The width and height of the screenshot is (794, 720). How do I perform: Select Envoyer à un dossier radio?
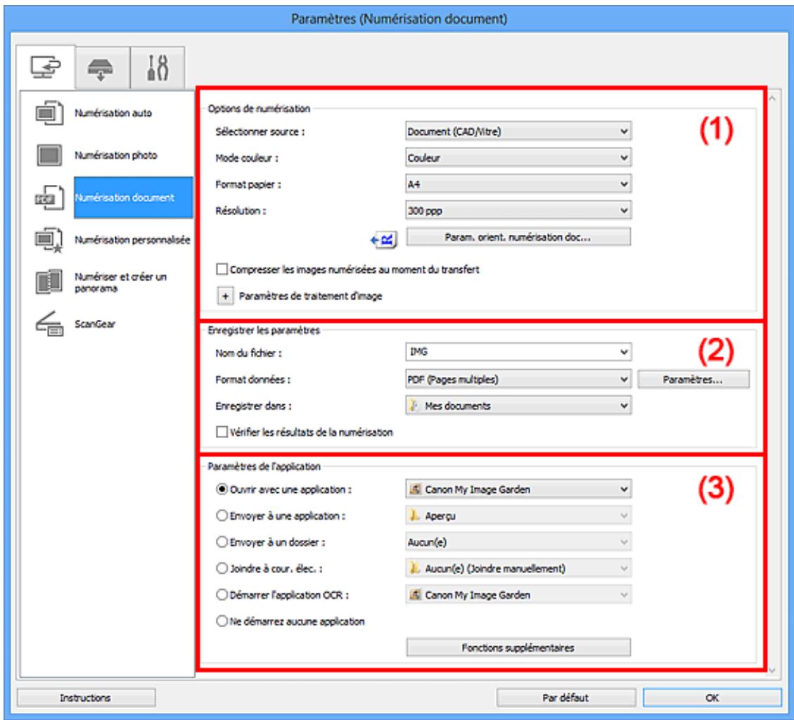click(222, 542)
